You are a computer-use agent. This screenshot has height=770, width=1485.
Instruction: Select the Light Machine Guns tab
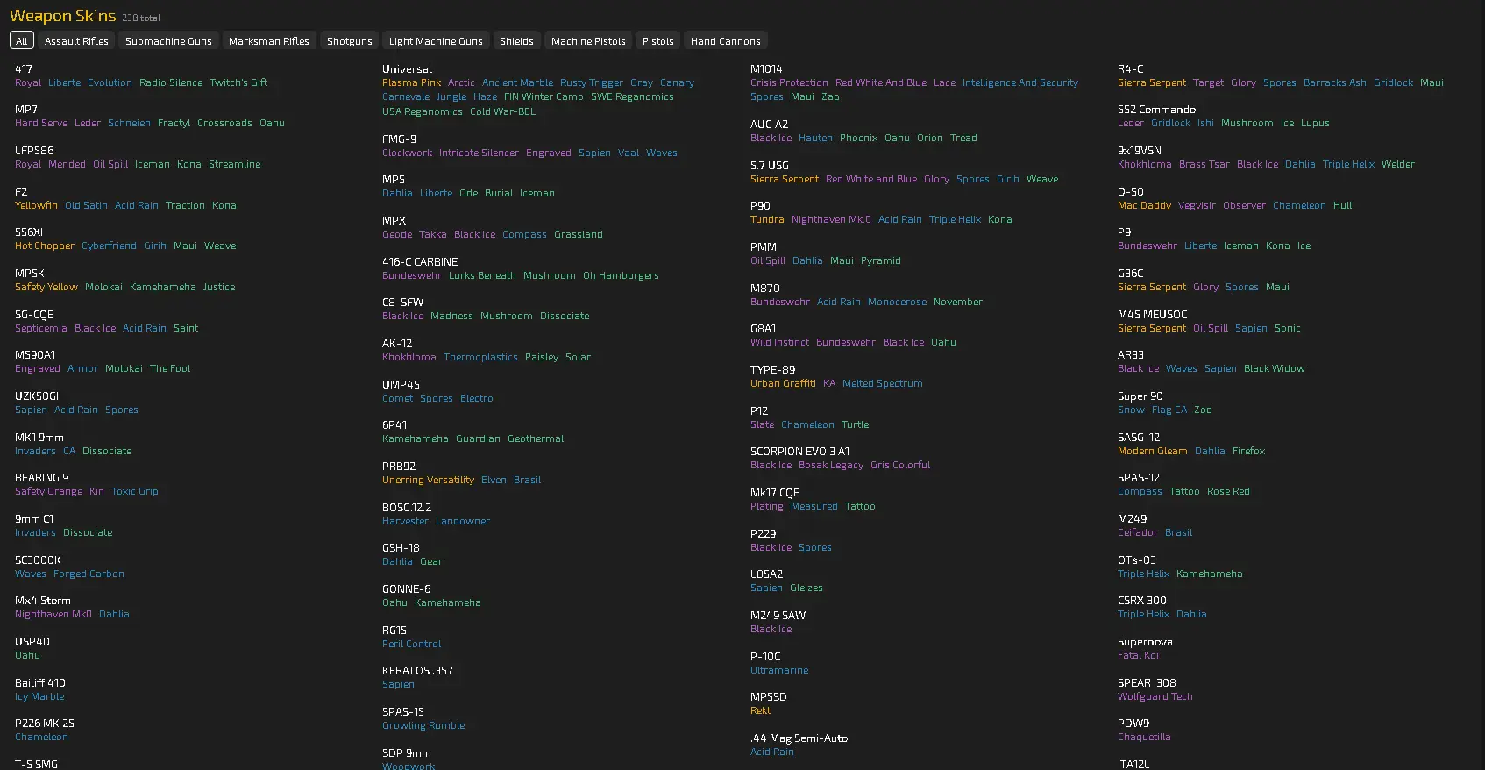coord(436,41)
